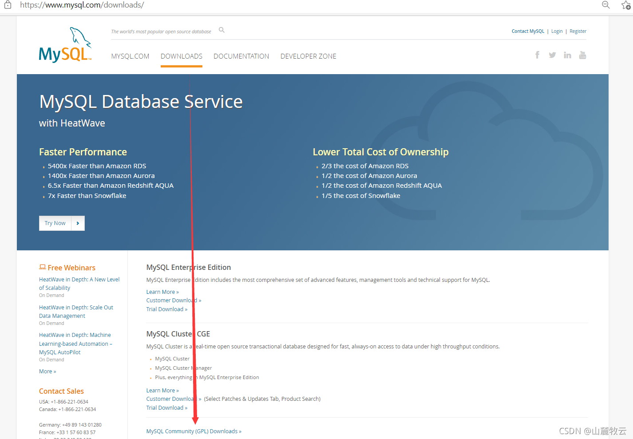The height and width of the screenshot is (439, 633).
Task: Click Learn More under Enterprise Edition
Action: pyautogui.click(x=162, y=292)
